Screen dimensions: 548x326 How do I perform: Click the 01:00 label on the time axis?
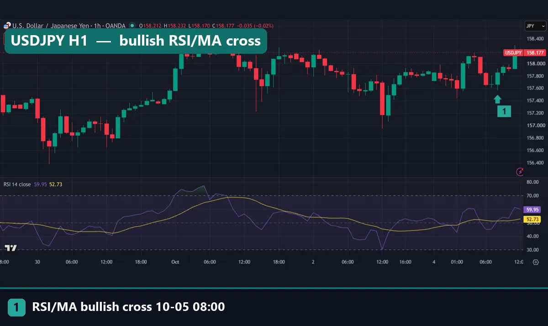(x=457, y=262)
